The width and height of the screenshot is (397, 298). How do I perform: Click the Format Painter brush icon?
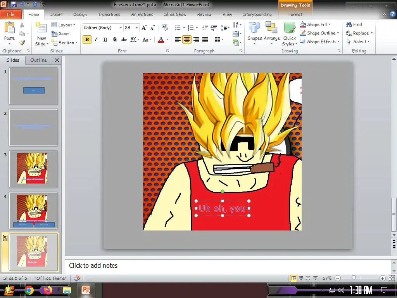click(x=22, y=43)
